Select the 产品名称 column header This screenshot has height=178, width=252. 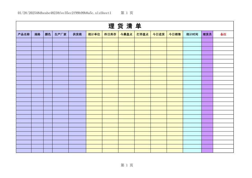[24, 34]
